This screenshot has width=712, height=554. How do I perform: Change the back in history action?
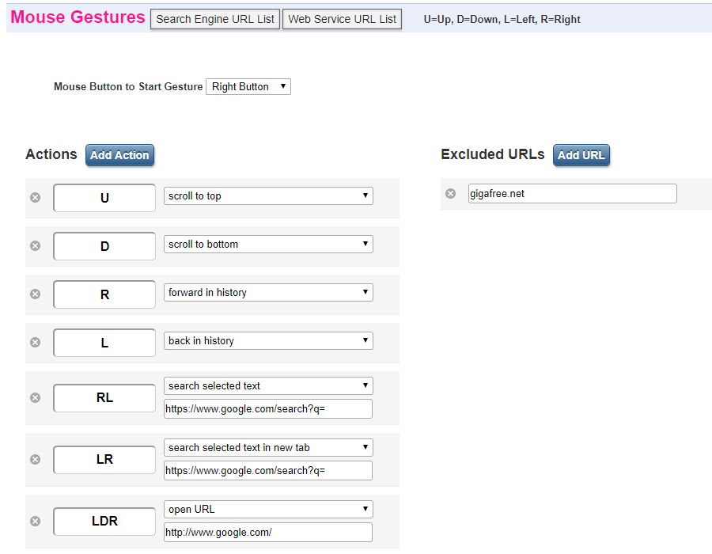[x=268, y=340]
